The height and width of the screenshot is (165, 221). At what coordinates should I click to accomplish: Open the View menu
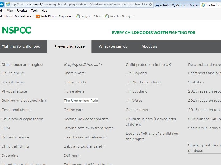tap(10, 10)
